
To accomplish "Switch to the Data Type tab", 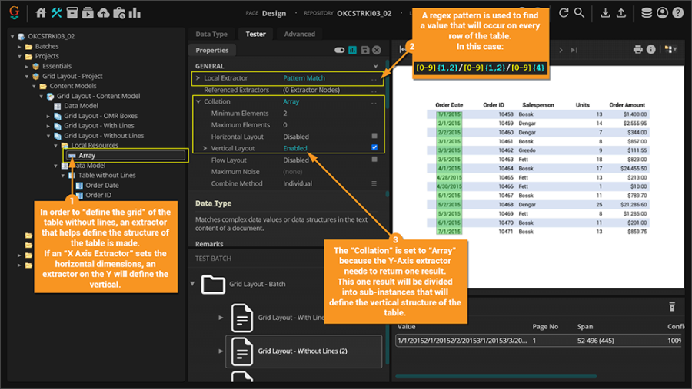I will [x=211, y=34].
